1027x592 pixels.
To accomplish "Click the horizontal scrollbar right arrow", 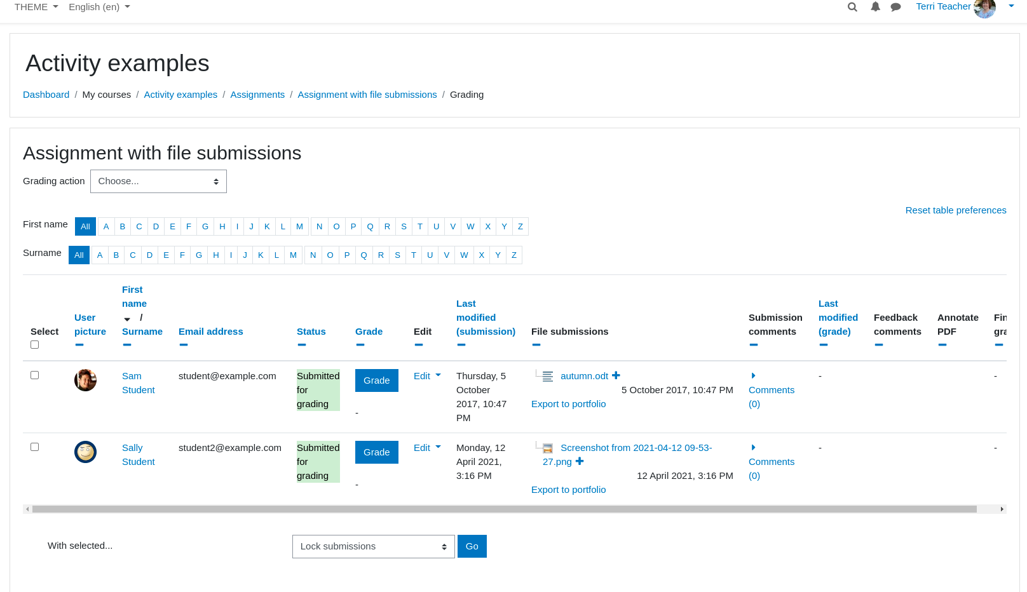I will [1002, 509].
